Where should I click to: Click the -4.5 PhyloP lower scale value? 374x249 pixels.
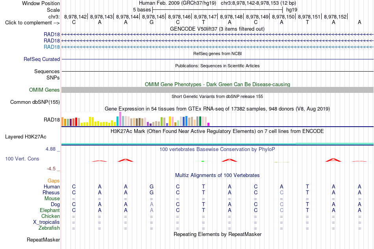click(51, 169)
